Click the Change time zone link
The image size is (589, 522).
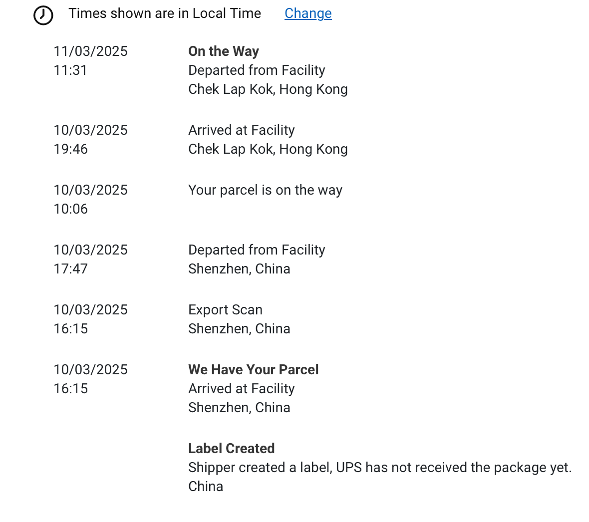click(308, 13)
